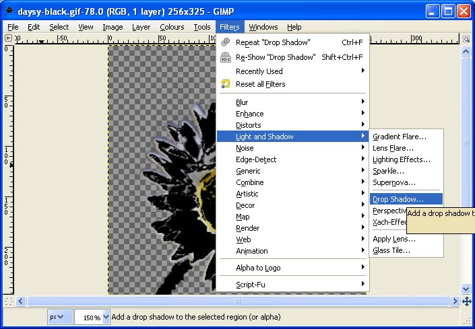Open the Layer menu
This screenshot has width=475, height=329.
tap(141, 27)
